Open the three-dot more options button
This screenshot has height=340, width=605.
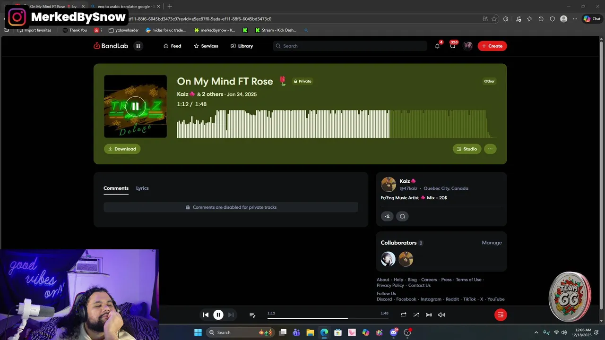tap(490, 149)
